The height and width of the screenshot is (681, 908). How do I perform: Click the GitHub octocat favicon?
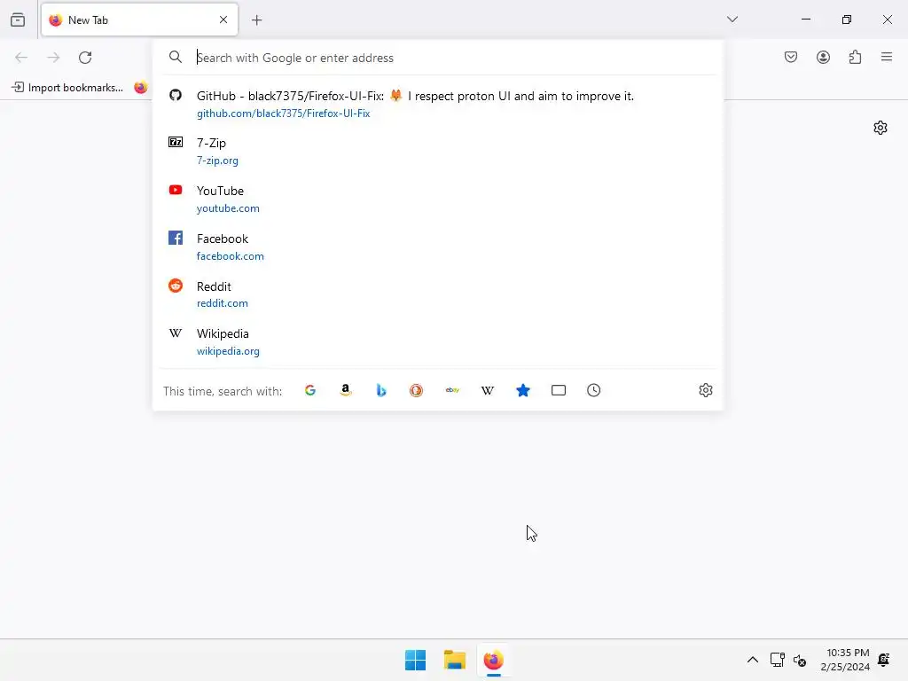pos(176,95)
